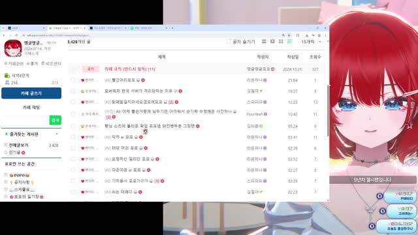Bookmark this page with star icon
The height and width of the screenshot is (235, 418).
click(289, 35)
